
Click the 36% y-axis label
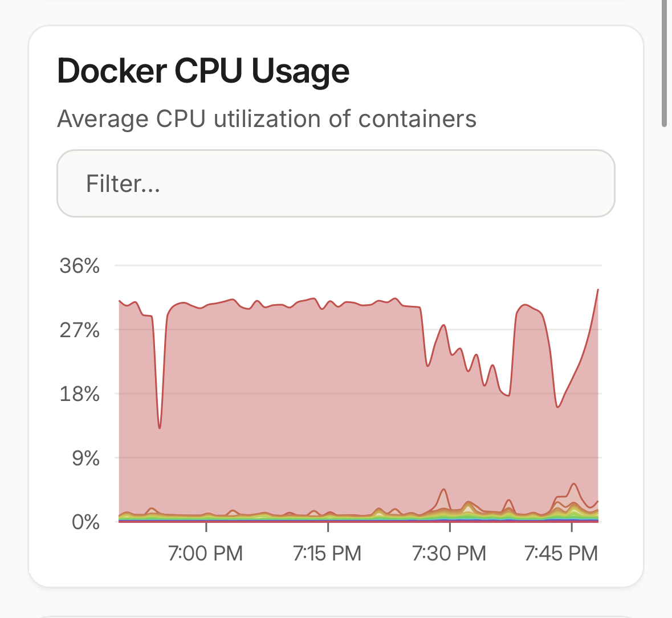(x=80, y=265)
